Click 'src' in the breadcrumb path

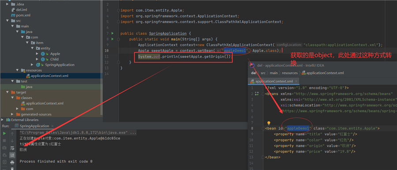[263, 73]
